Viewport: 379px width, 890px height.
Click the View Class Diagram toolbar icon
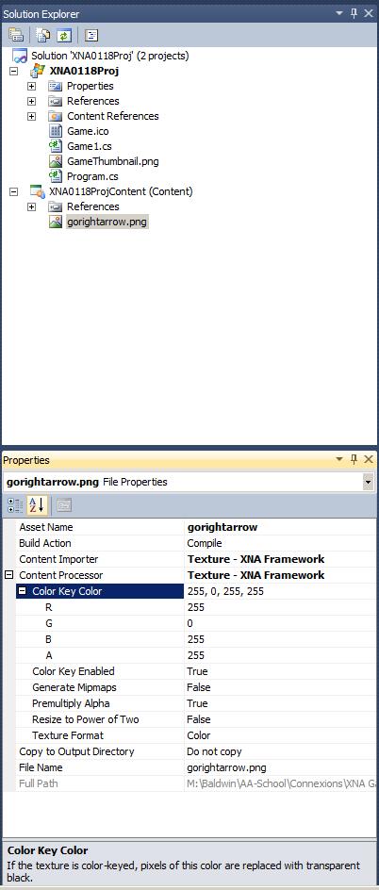point(91,35)
